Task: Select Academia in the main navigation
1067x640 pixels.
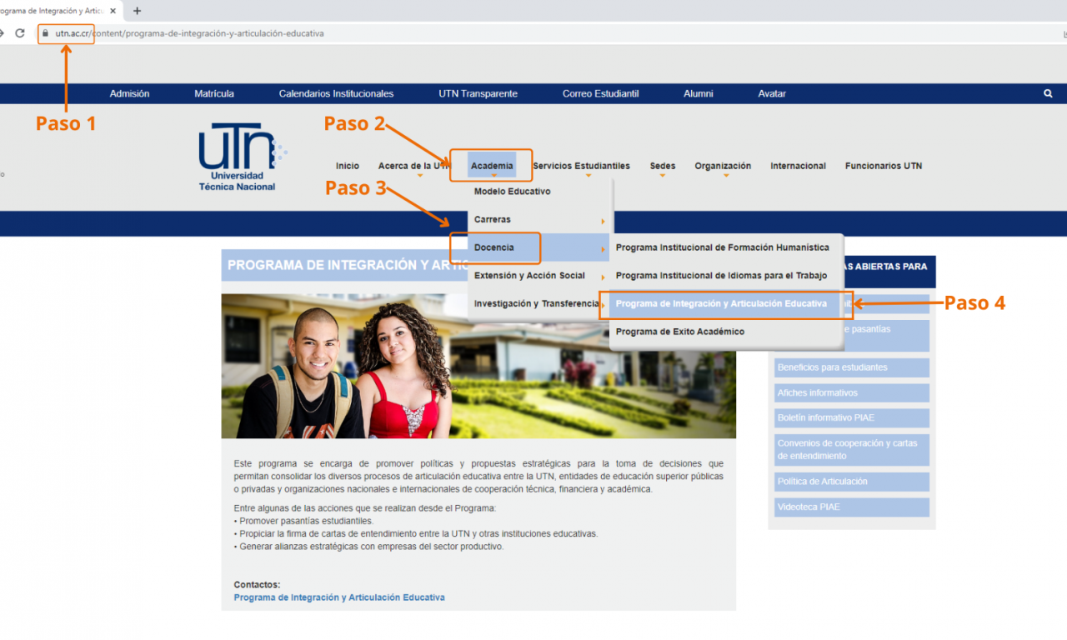Action: [492, 166]
